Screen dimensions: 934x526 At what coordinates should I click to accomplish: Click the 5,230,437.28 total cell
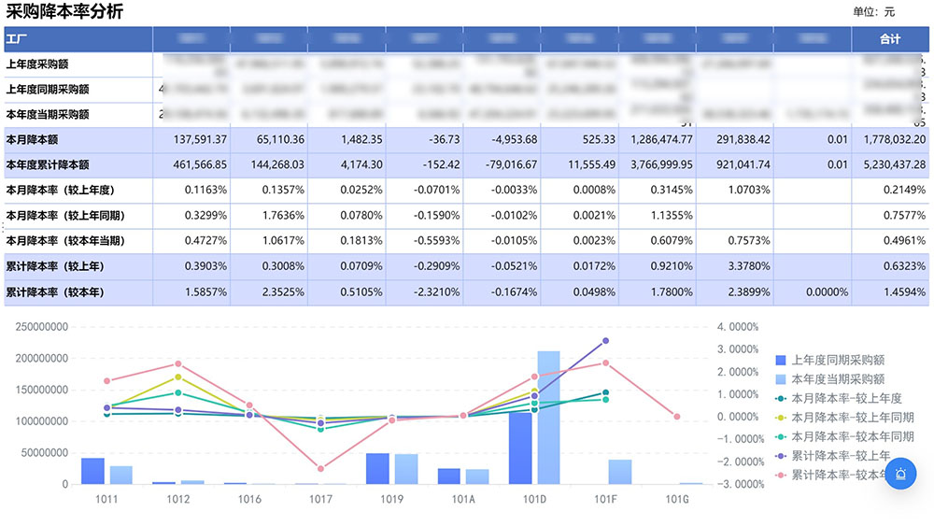point(890,164)
